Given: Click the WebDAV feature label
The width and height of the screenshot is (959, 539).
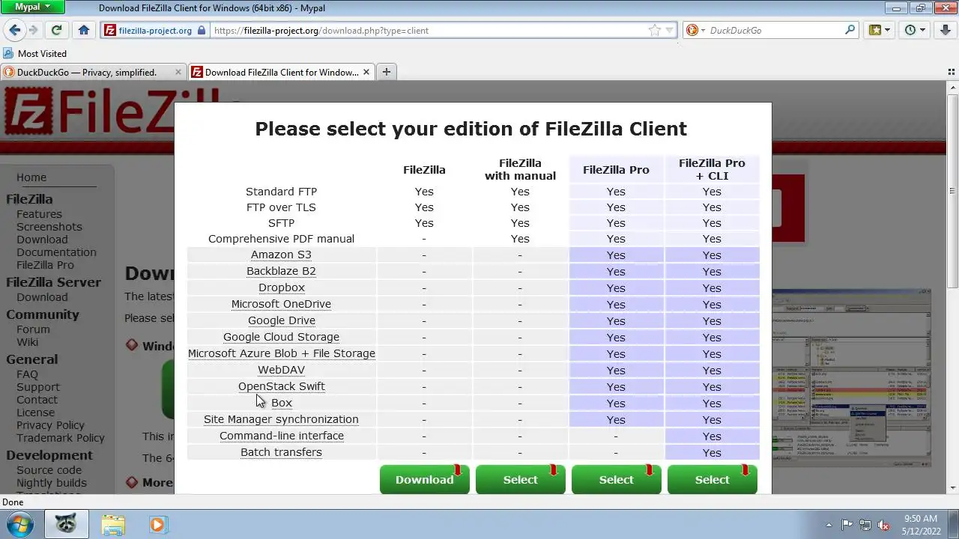Looking at the screenshot, I should (281, 371).
